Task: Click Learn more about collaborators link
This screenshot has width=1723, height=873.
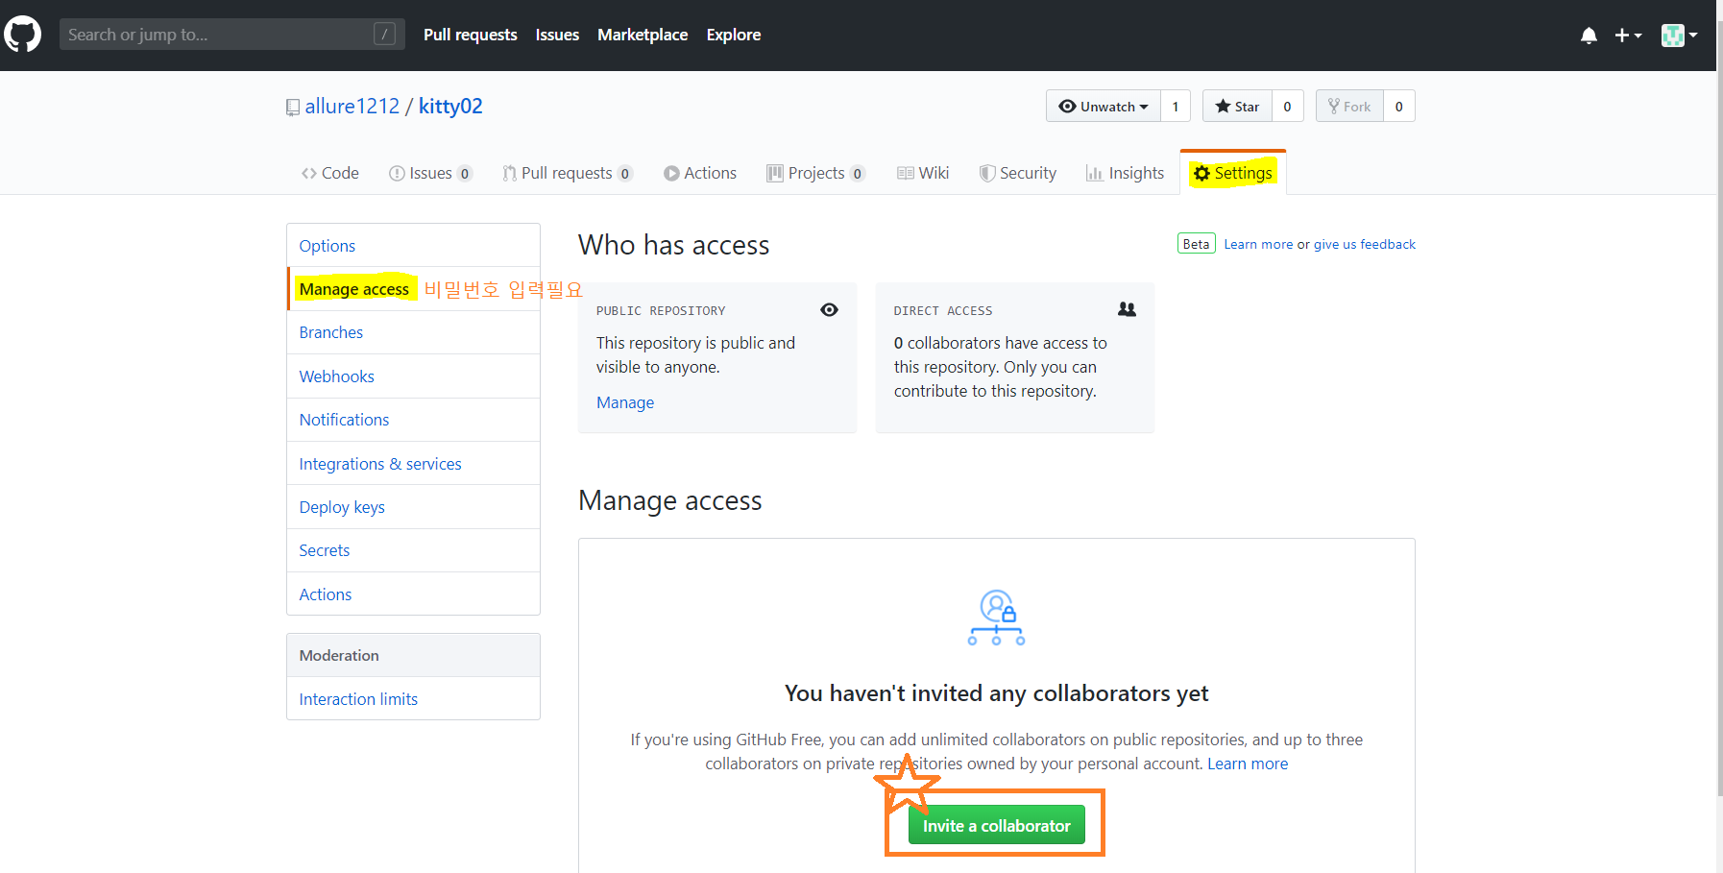Action: [x=1248, y=764]
